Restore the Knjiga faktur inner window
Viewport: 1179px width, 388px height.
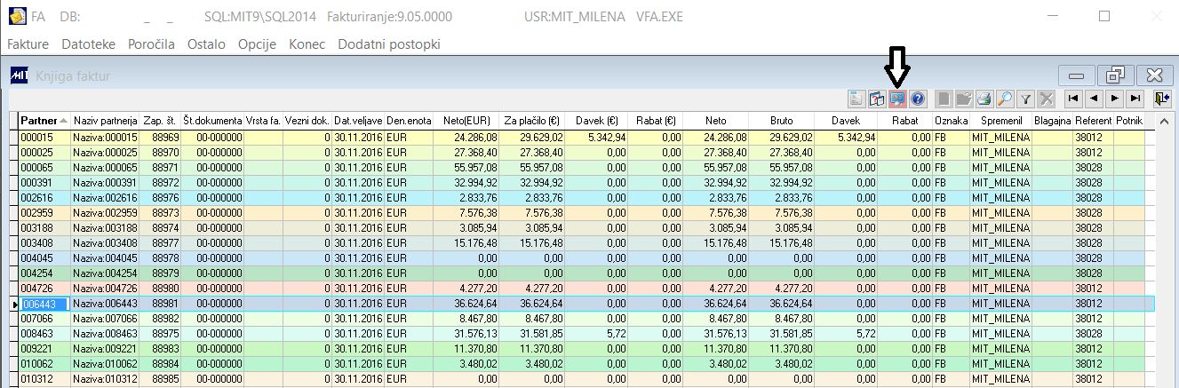click(1114, 75)
